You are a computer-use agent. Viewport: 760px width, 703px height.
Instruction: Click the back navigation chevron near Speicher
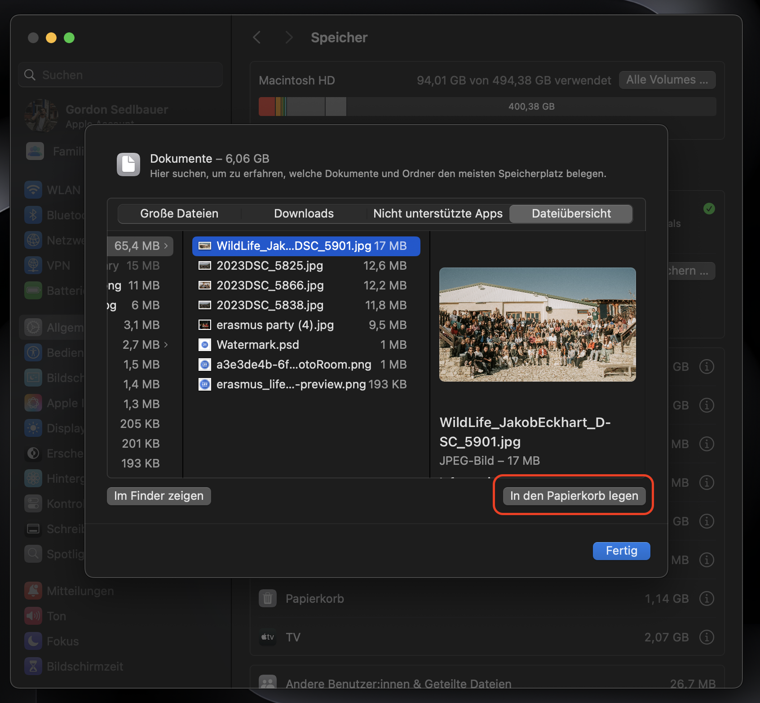click(256, 37)
